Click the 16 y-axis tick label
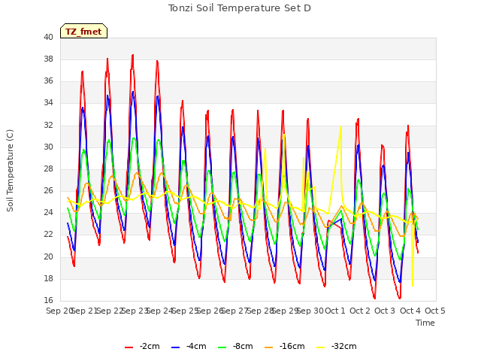Image resolution: width=481 pixels, height=361 pixels. pyautogui.click(x=48, y=301)
